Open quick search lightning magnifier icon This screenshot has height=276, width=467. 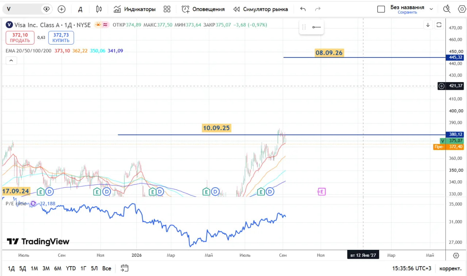pos(447,9)
